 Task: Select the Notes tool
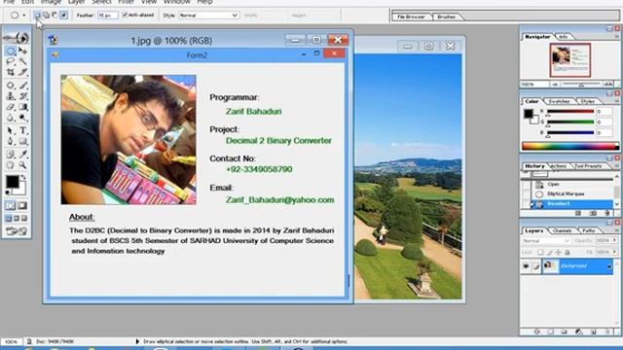tap(11, 154)
